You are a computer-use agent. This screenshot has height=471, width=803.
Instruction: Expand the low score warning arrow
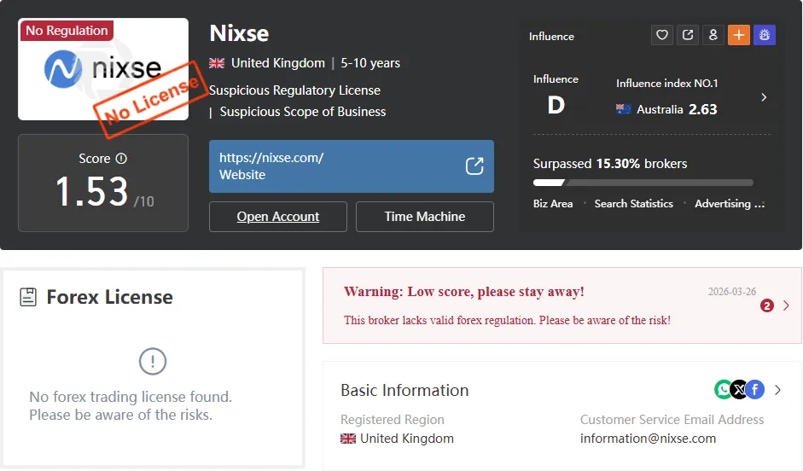coord(786,305)
